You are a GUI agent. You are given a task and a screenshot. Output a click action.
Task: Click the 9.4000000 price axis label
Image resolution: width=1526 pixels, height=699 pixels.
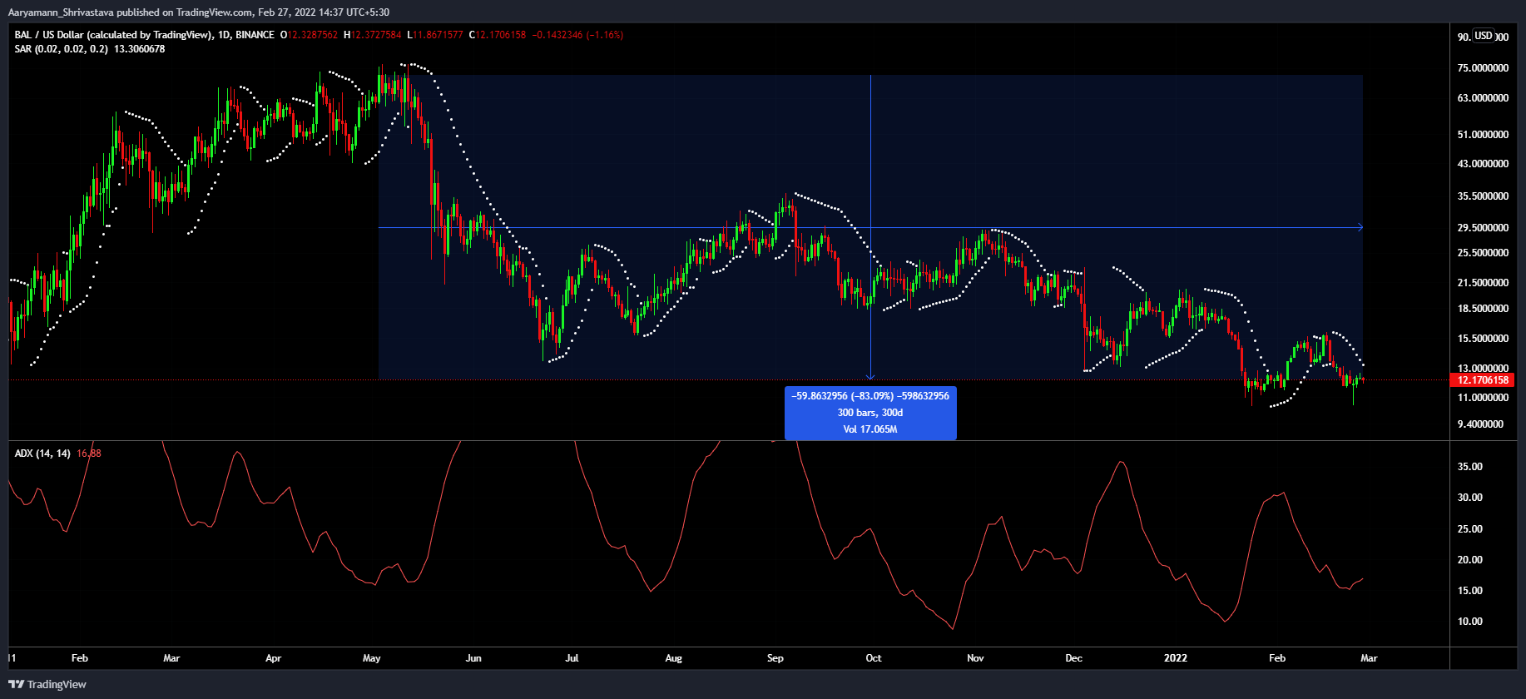pyautogui.click(x=1480, y=424)
